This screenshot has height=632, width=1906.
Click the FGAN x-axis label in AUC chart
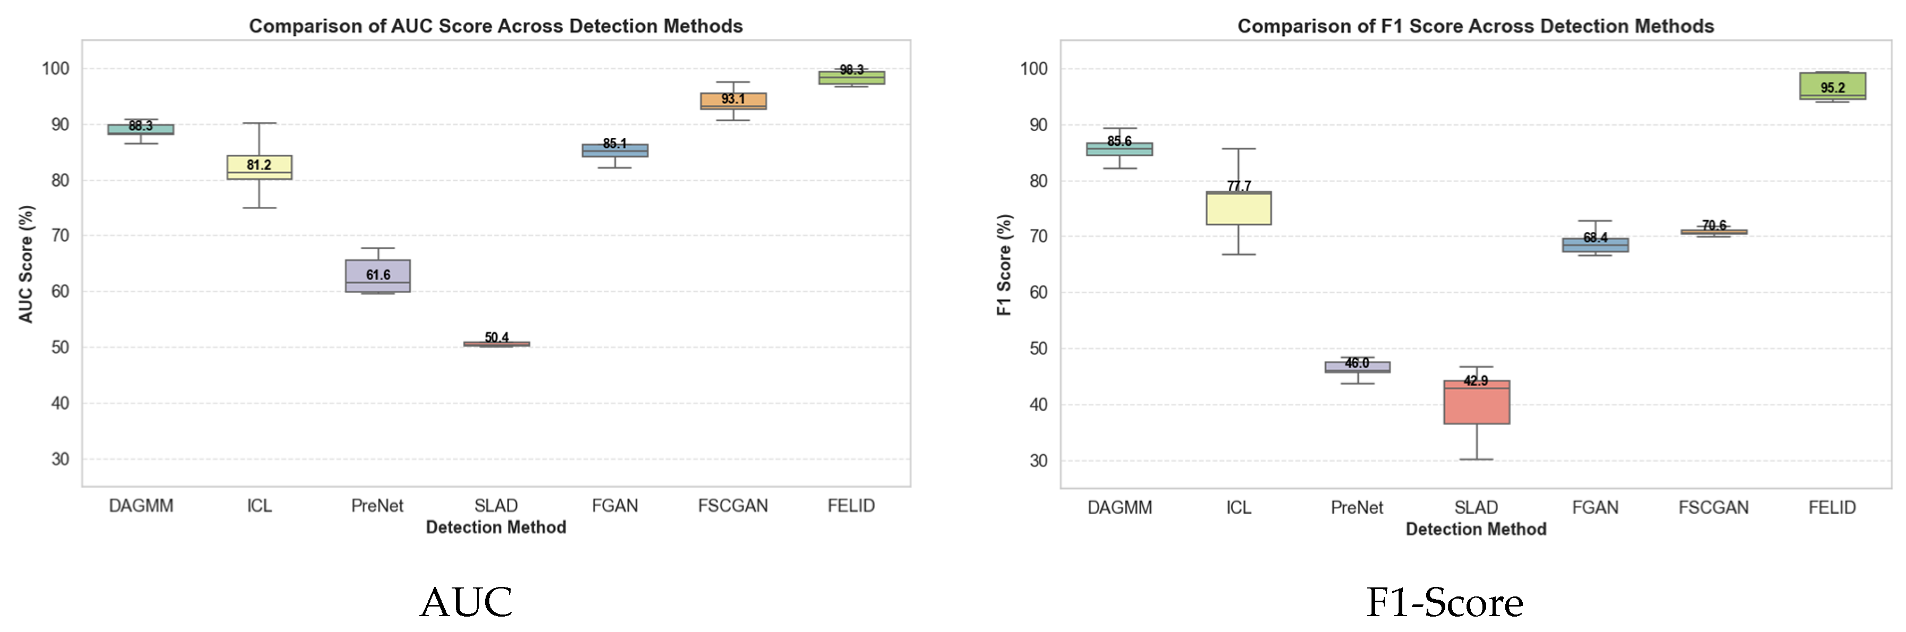pyautogui.click(x=615, y=506)
